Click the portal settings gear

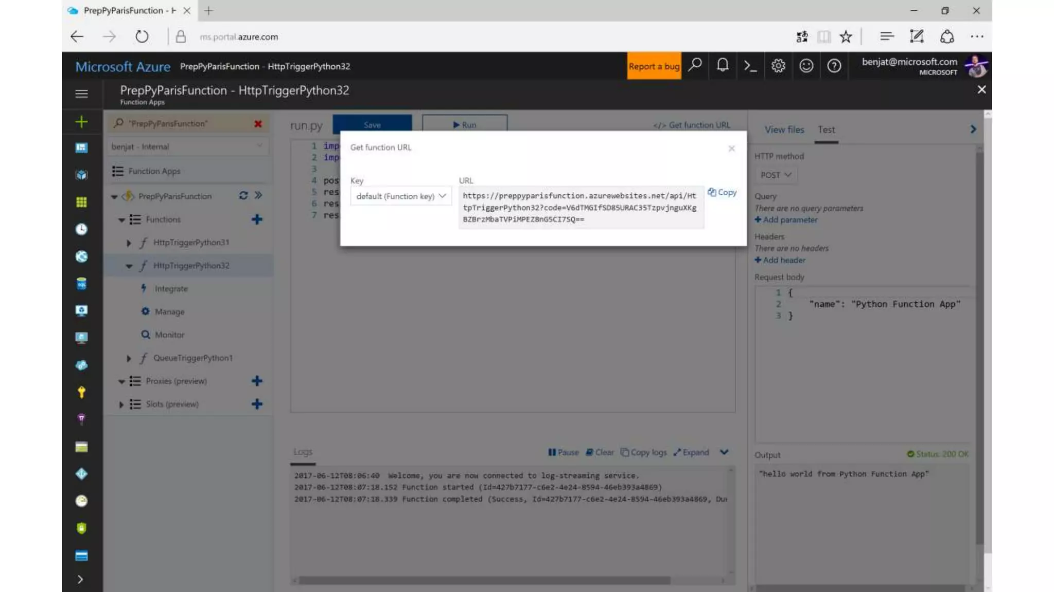click(x=778, y=66)
